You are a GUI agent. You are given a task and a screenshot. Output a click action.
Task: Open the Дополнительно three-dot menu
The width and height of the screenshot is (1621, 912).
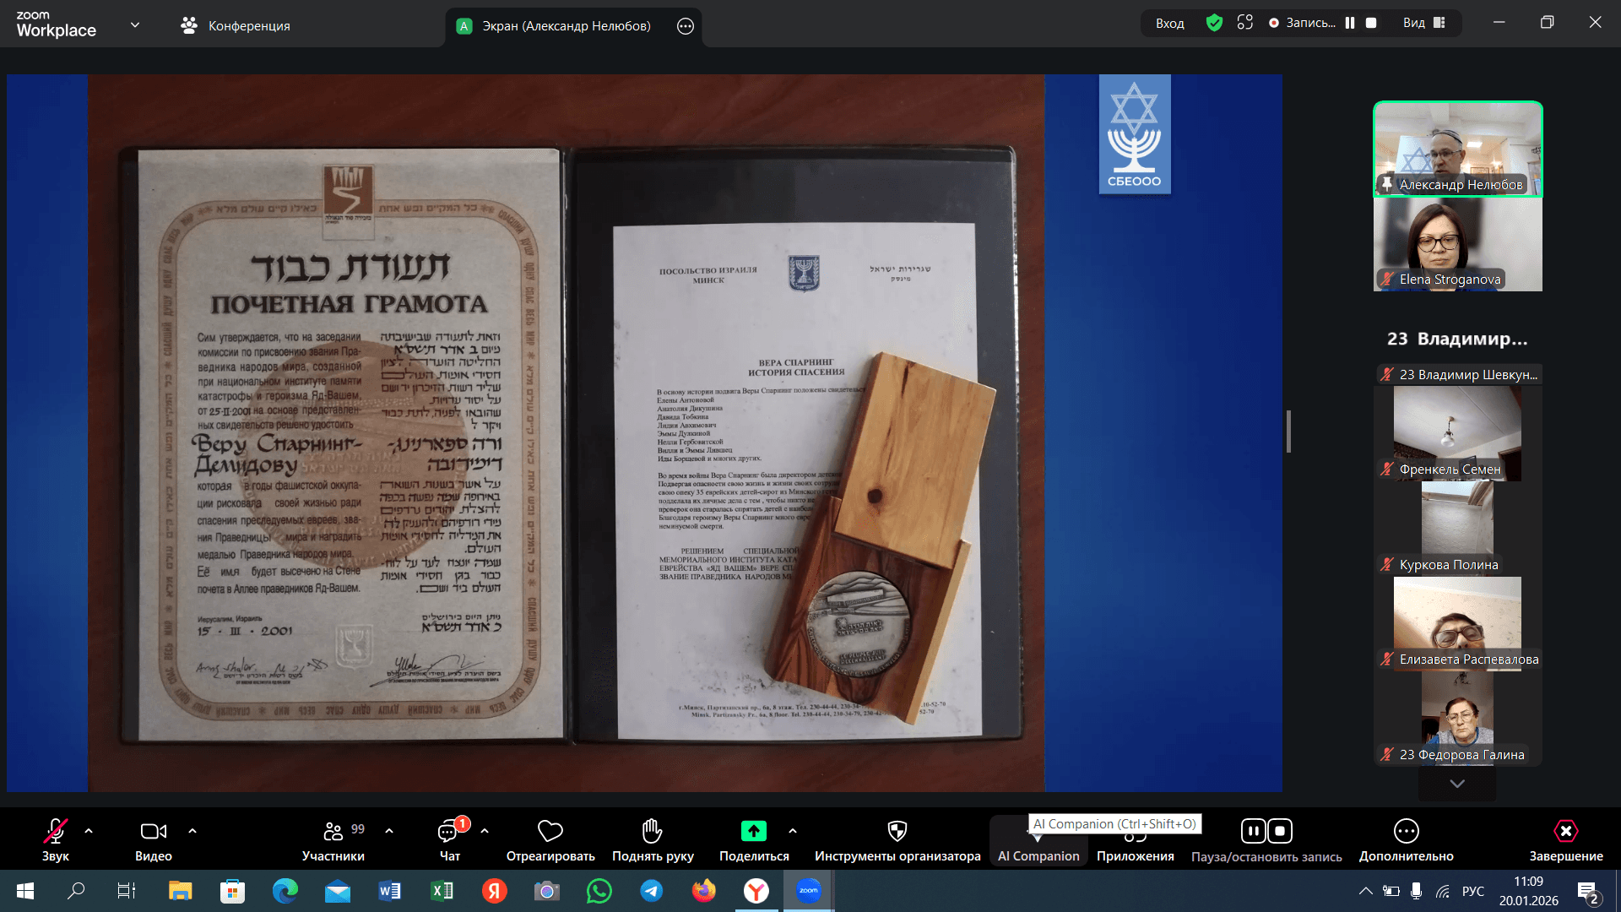tap(1407, 839)
